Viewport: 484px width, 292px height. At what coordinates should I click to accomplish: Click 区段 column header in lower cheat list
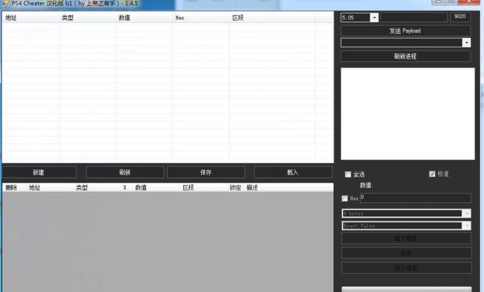204,188
